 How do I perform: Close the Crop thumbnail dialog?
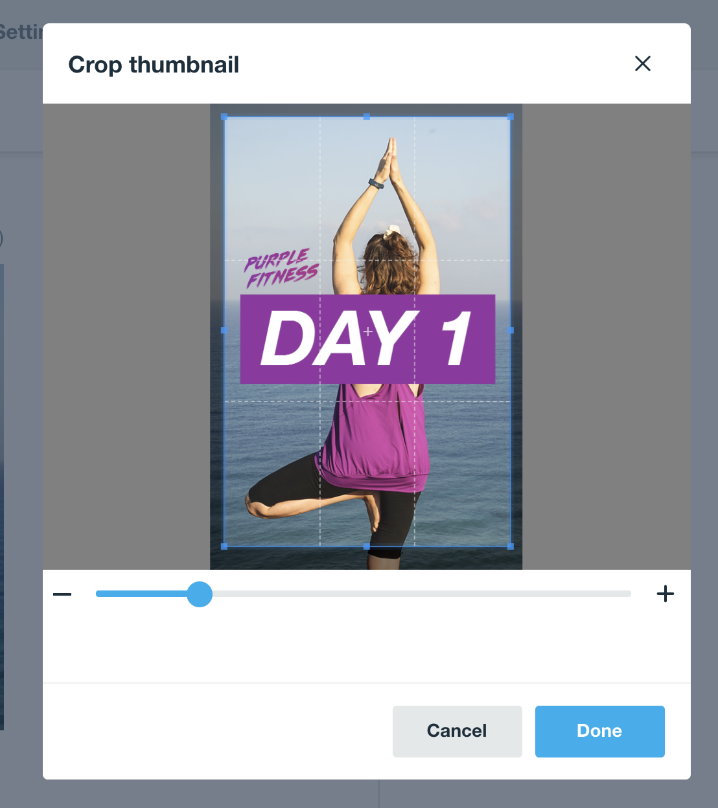click(643, 63)
